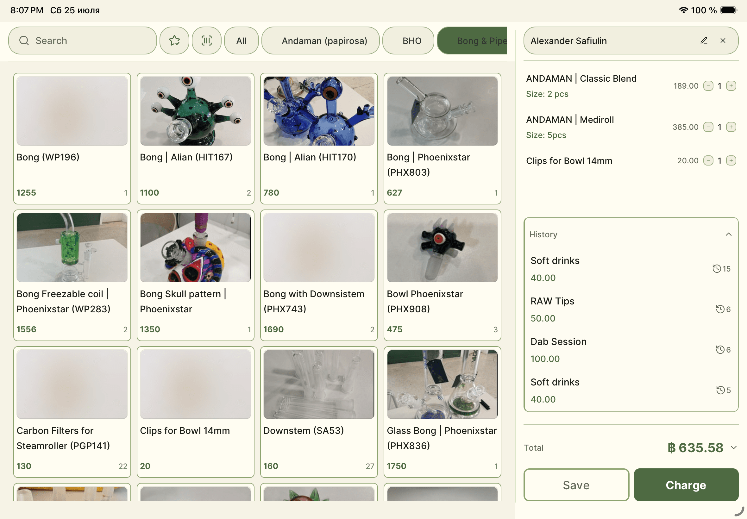Select RAW Tips history entry

(x=631, y=309)
